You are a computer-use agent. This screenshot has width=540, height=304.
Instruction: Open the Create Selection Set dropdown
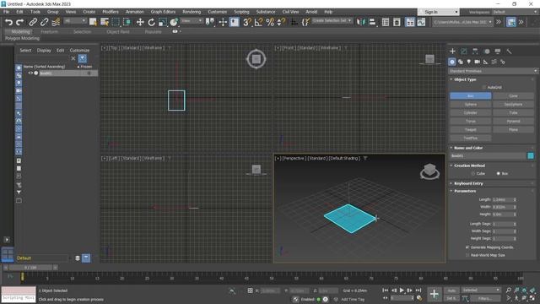(x=332, y=20)
